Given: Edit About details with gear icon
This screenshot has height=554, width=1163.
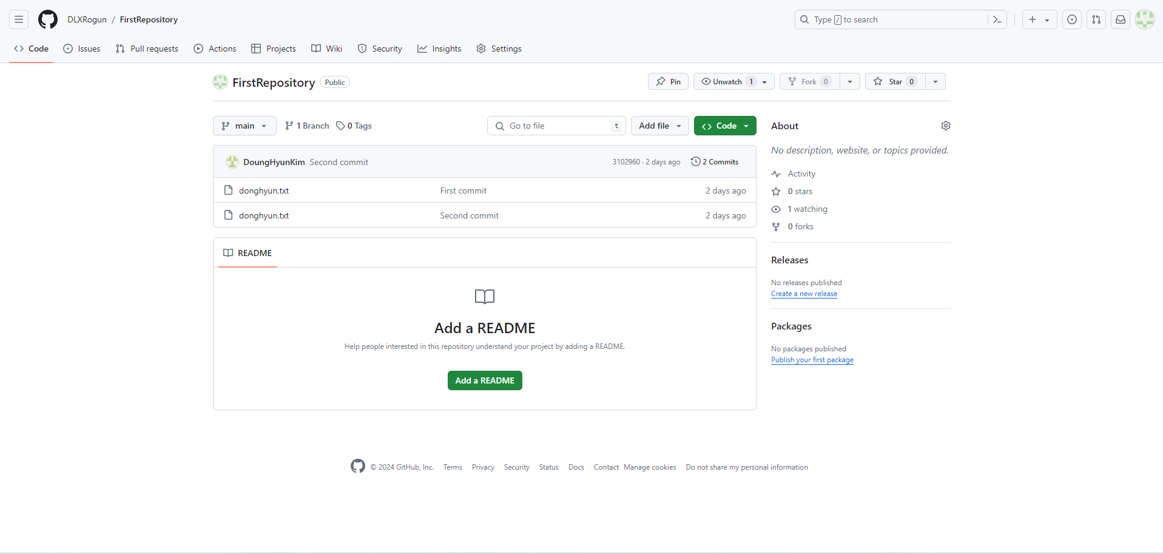Looking at the screenshot, I should tap(946, 126).
